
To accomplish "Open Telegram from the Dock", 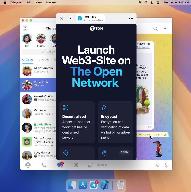I will pyautogui.click(x=94, y=185).
